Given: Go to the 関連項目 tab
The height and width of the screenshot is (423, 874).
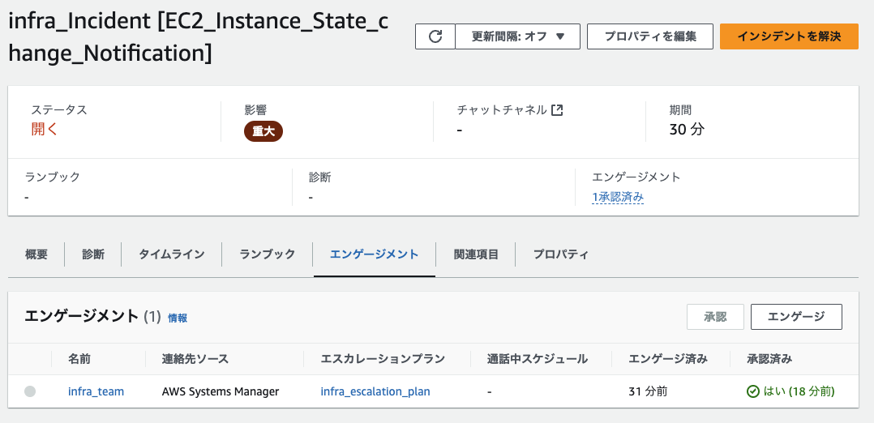Looking at the screenshot, I should (476, 254).
